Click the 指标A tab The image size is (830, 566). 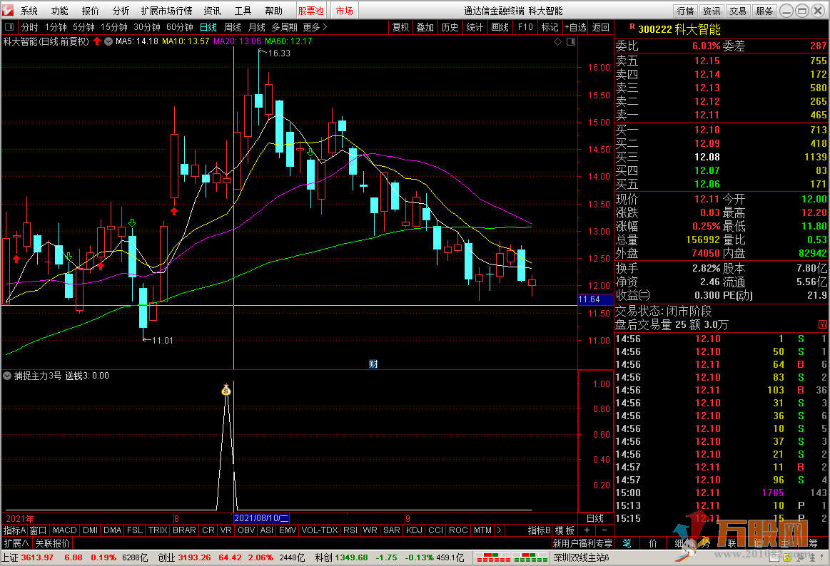click(14, 530)
